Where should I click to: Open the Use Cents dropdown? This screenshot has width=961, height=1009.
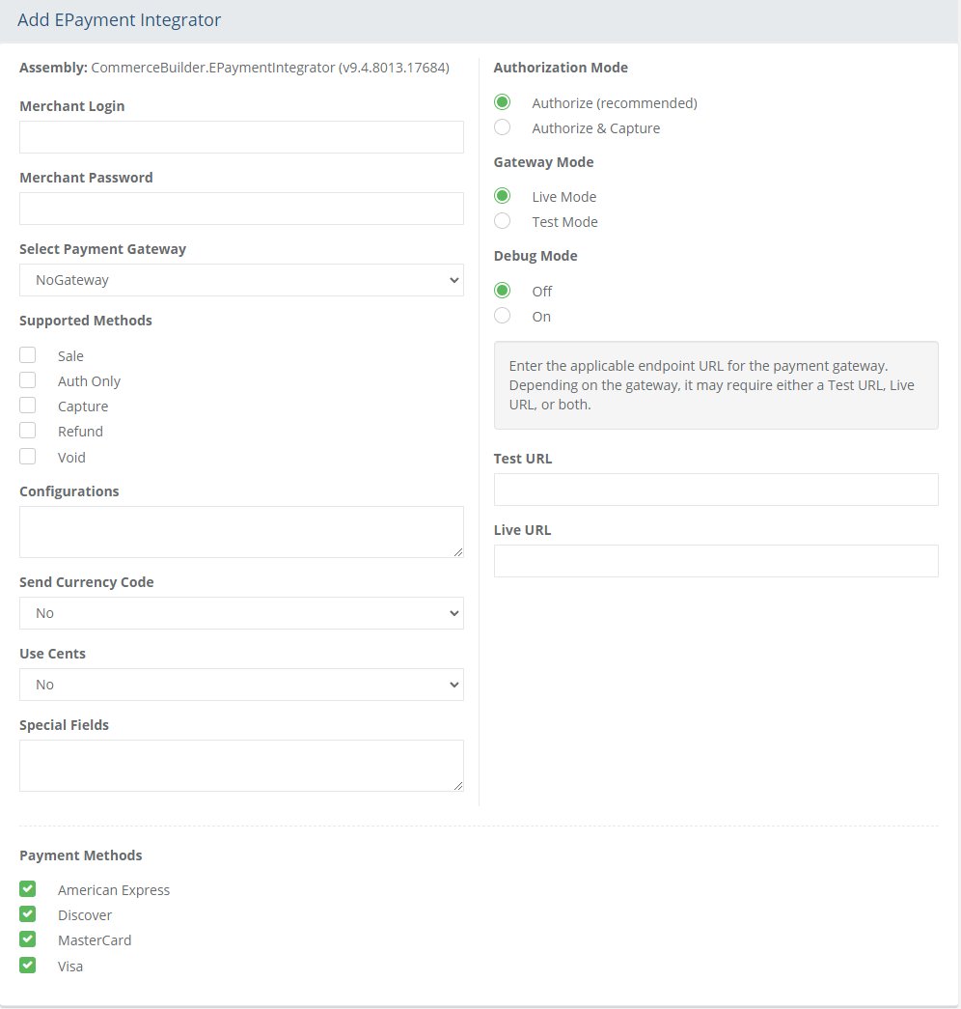tap(241, 685)
